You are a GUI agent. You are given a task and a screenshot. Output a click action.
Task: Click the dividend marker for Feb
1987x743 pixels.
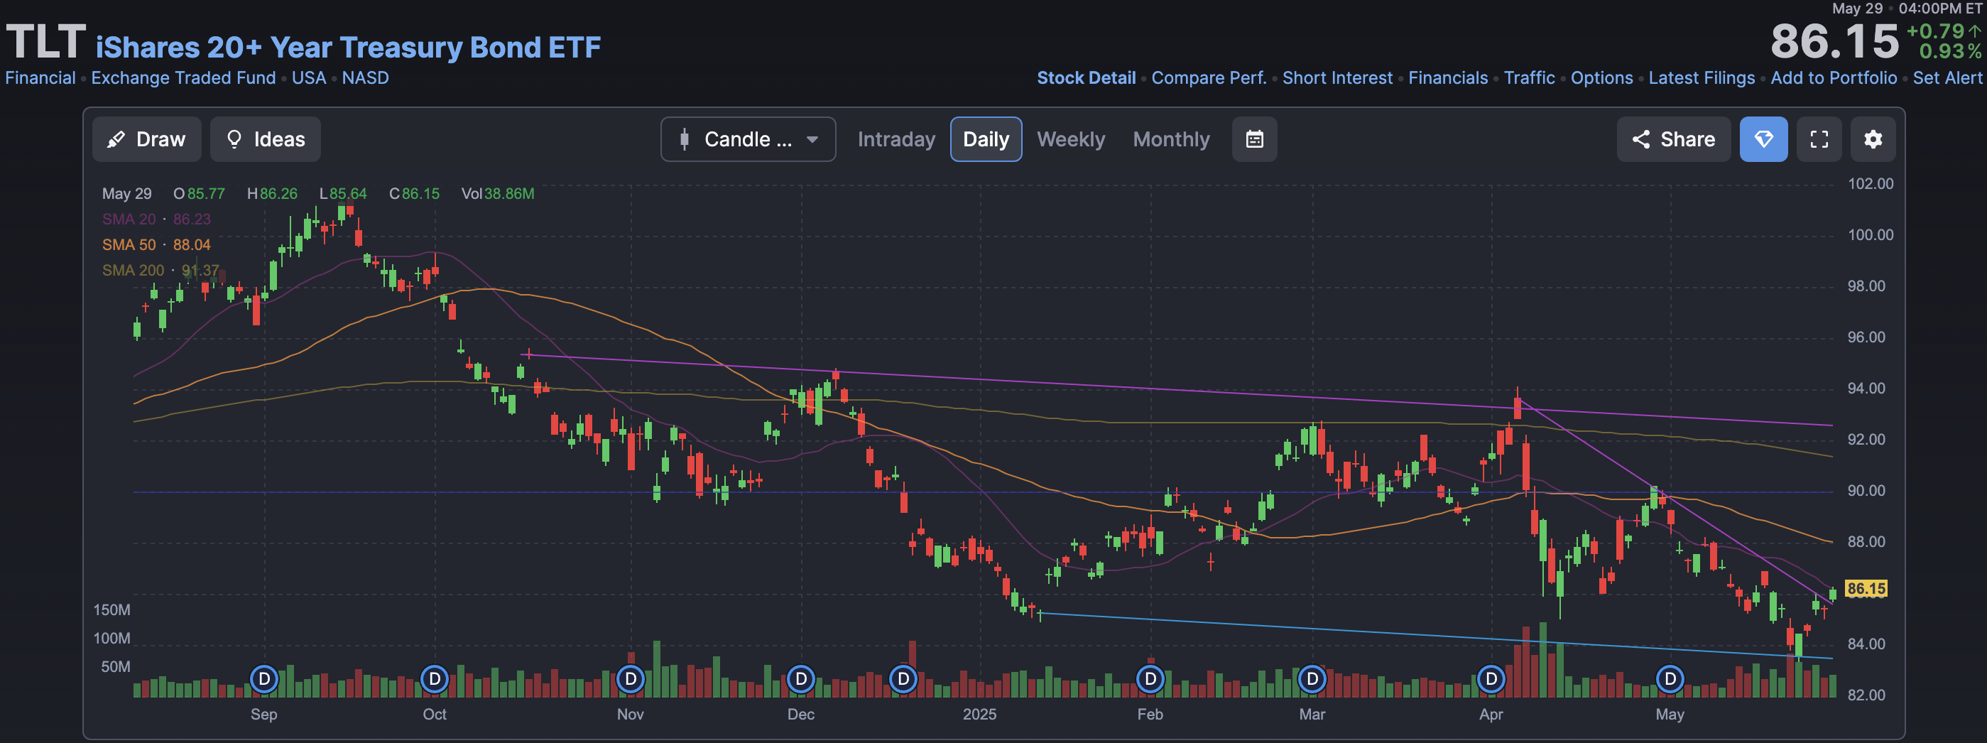1150,679
